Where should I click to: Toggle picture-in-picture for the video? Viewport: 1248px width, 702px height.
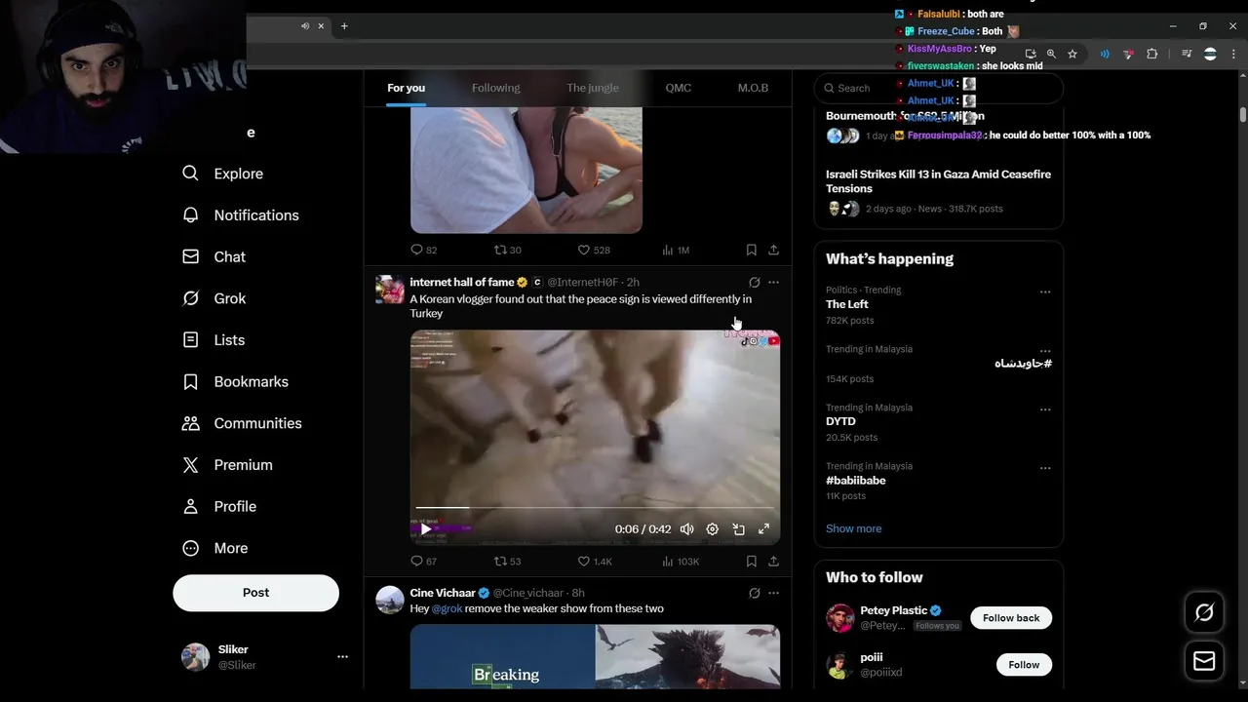click(738, 529)
